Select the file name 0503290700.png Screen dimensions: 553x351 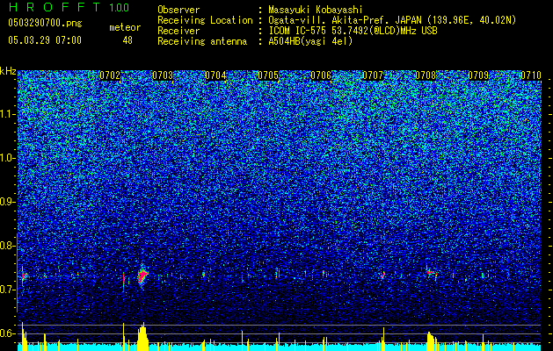tap(45, 23)
